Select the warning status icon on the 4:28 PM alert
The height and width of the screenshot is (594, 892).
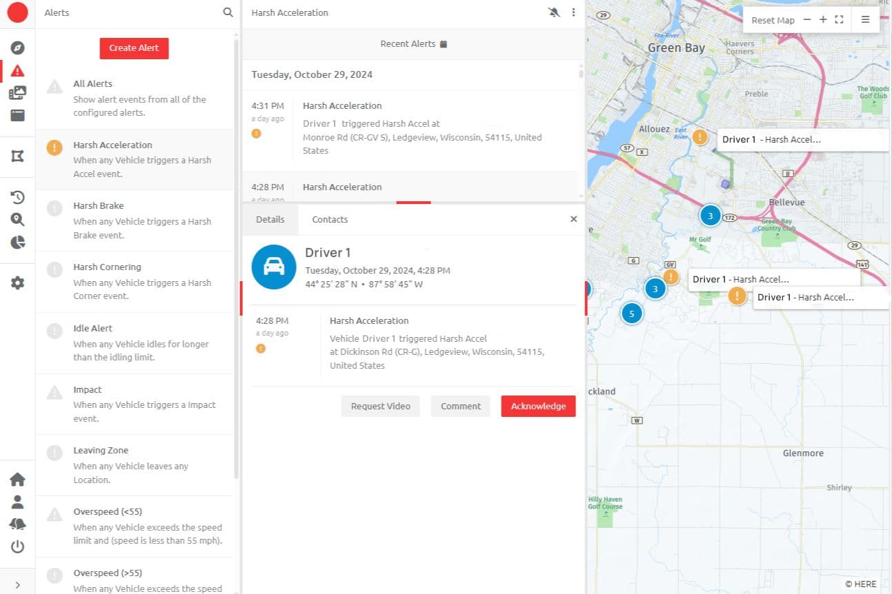(261, 348)
